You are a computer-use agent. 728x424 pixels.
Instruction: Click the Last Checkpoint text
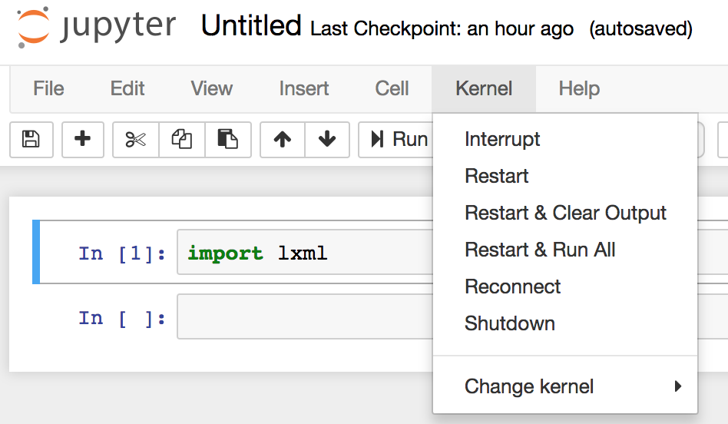click(x=442, y=28)
